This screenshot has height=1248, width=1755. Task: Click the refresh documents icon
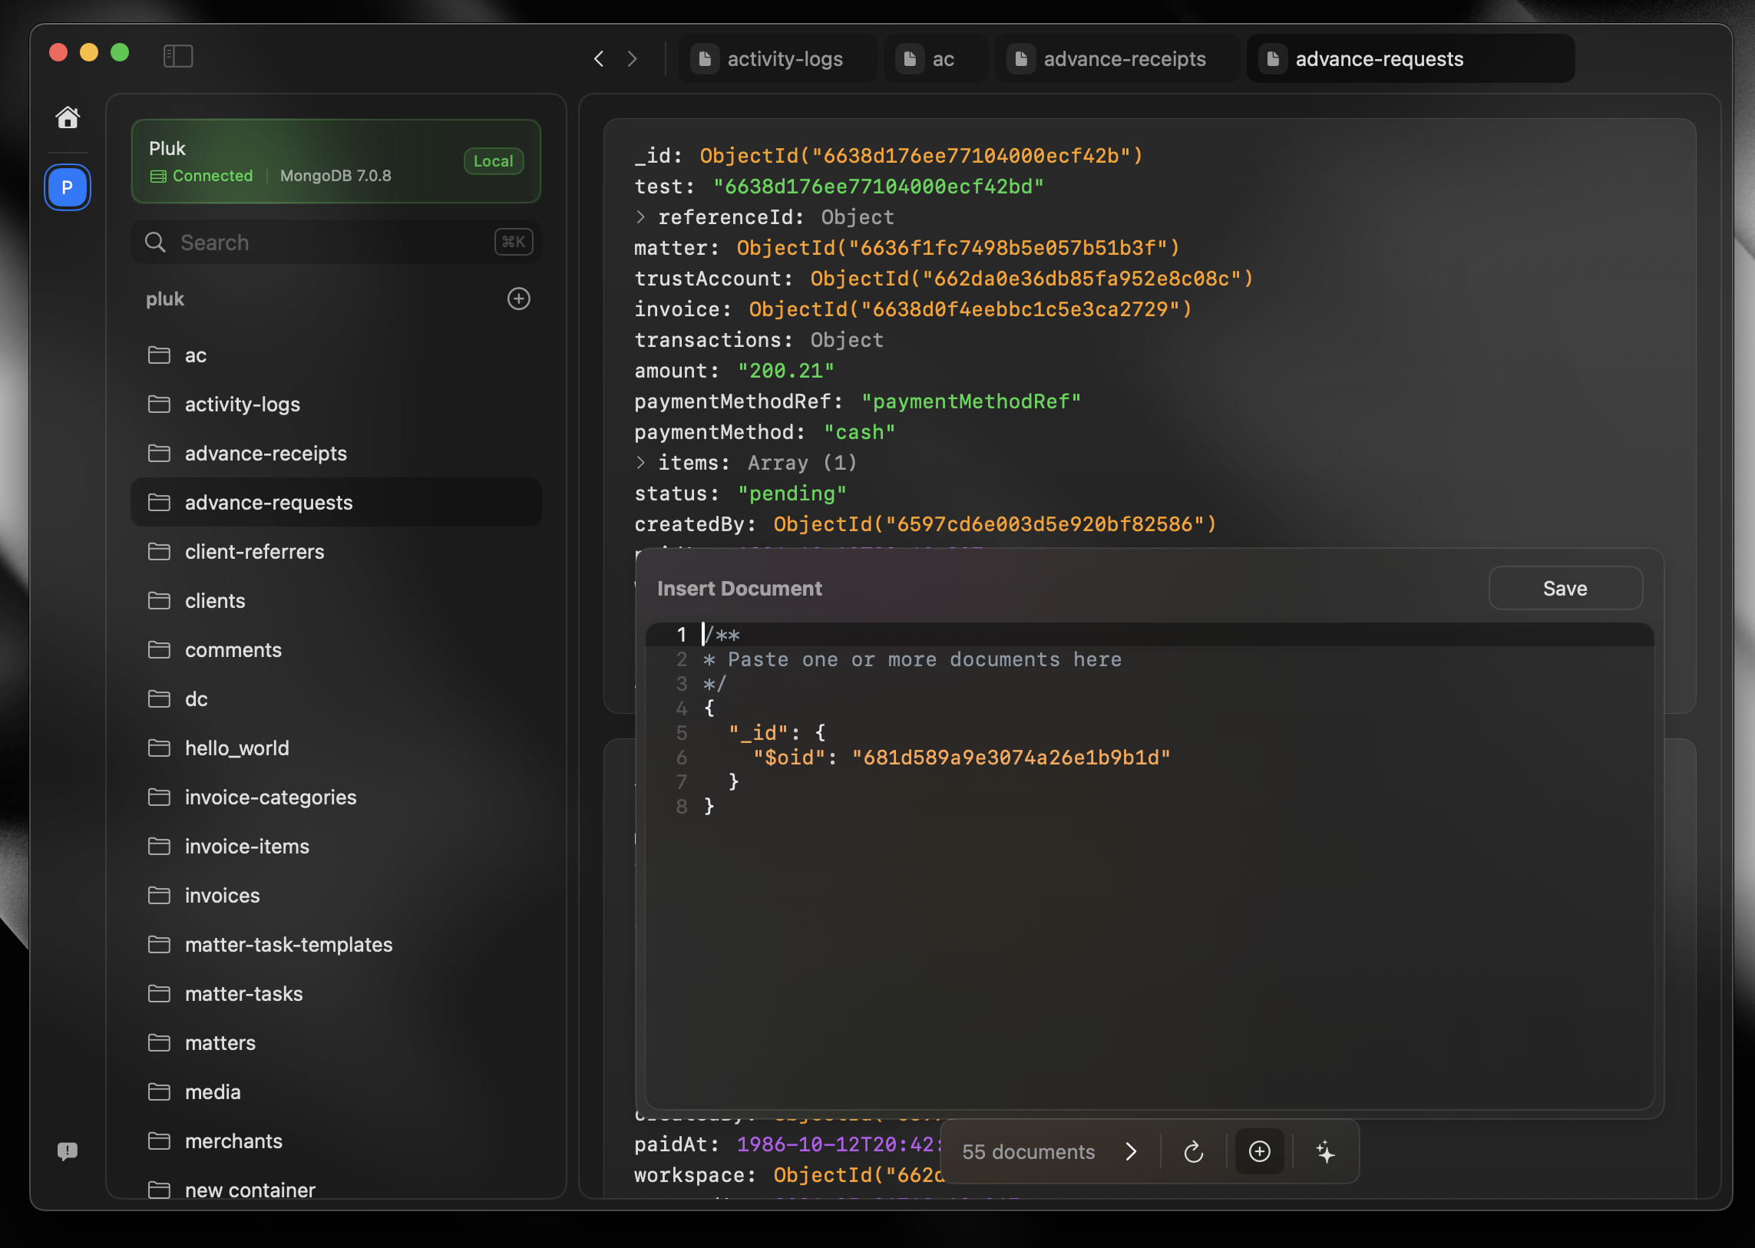(x=1193, y=1152)
